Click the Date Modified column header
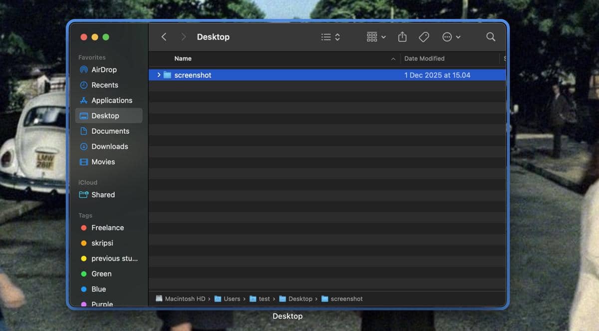 425,58
